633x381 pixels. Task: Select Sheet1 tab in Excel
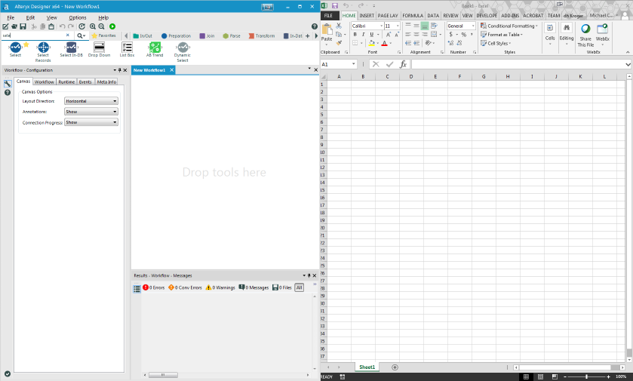click(367, 367)
